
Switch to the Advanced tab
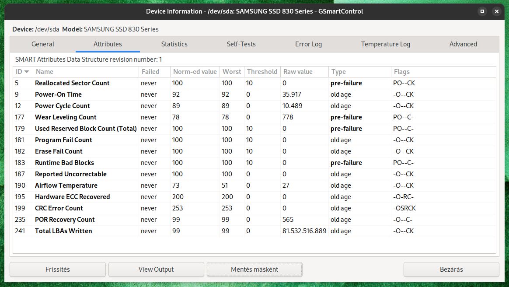pyautogui.click(x=463, y=44)
